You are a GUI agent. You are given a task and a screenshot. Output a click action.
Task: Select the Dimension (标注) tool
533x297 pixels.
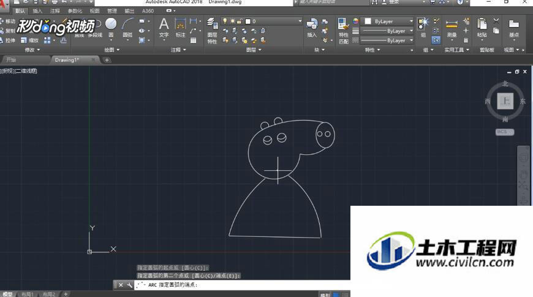click(x=180, y=27)
